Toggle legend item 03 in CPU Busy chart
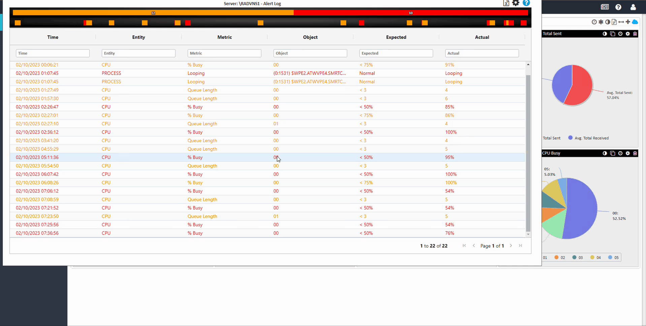The width and height of the screenshot is (646, 326). [x=578, y=258]
